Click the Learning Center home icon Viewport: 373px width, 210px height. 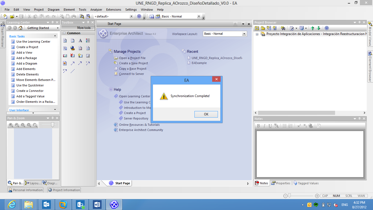(20, 28)
